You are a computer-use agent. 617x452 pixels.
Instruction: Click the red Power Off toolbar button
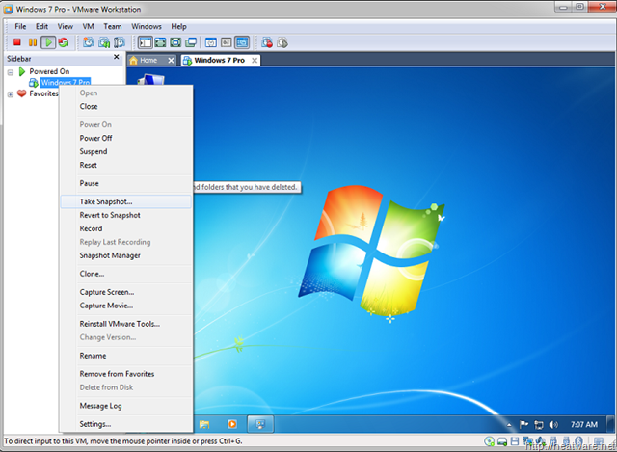(x=17, y=42)
